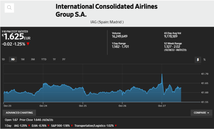
Task: Switch chart to 1M range
Action: pos(23,59)
